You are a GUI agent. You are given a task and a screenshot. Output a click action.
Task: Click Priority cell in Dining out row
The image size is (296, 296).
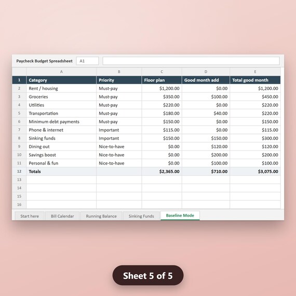coord(119,146)
